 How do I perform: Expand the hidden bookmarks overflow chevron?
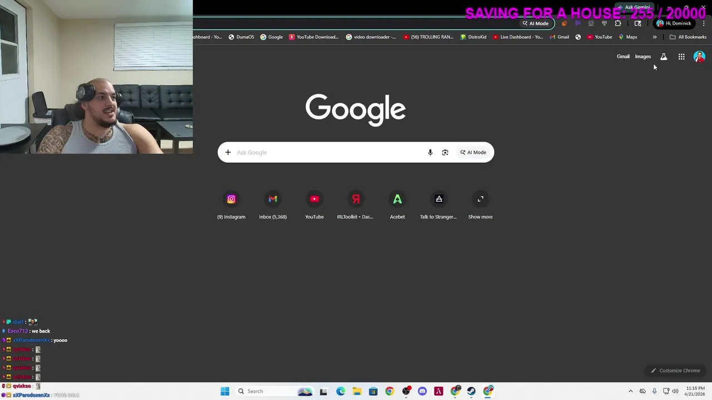pos(655,37)
